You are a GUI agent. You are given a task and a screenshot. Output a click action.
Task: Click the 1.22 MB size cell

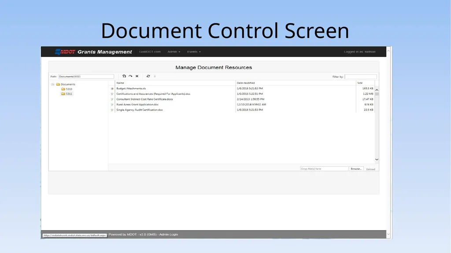(x=368, y=94)
